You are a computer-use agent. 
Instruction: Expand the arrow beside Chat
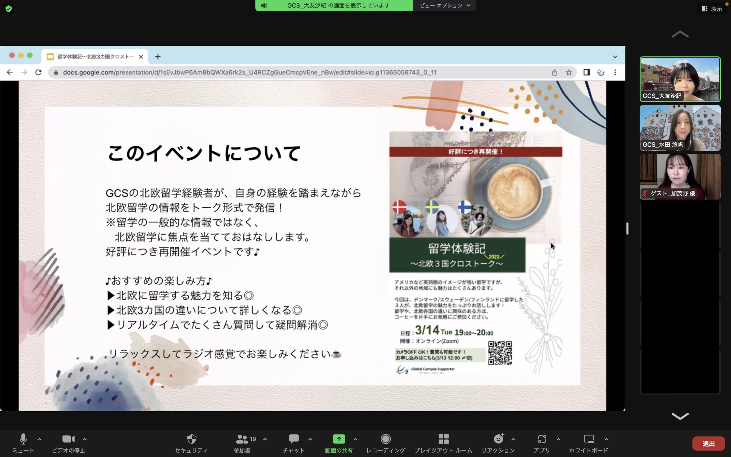point(310,439)
